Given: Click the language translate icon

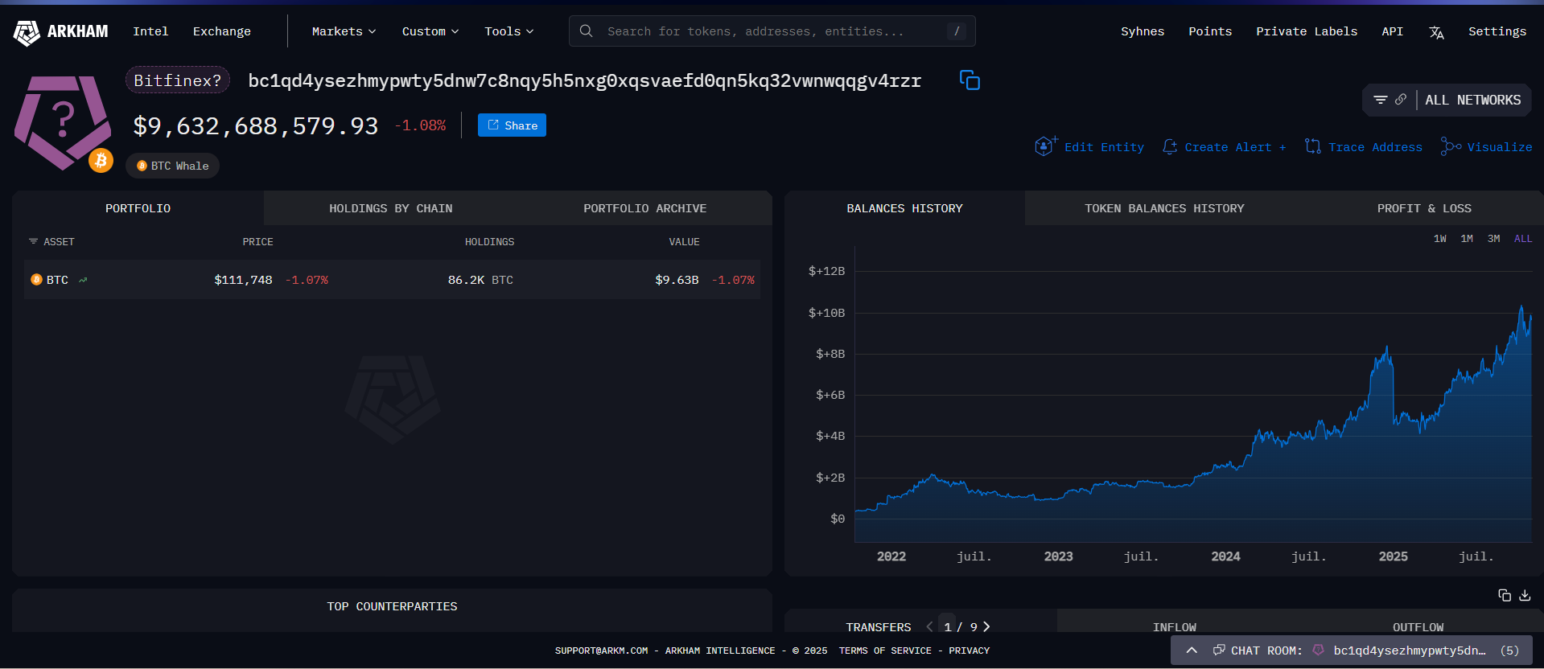Looking at the screenshot, I should (x=1436, y=32).
